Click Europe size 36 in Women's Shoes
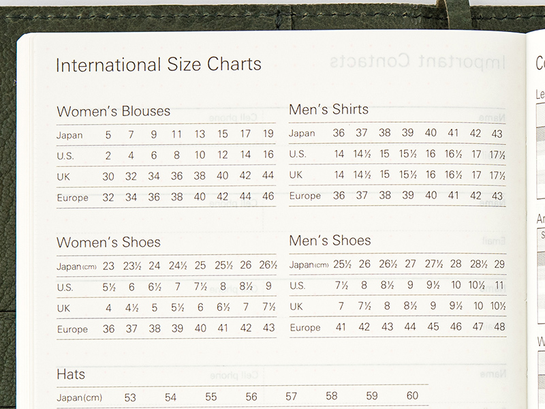Screen dimensions: 545x409 tap(108, 329)
